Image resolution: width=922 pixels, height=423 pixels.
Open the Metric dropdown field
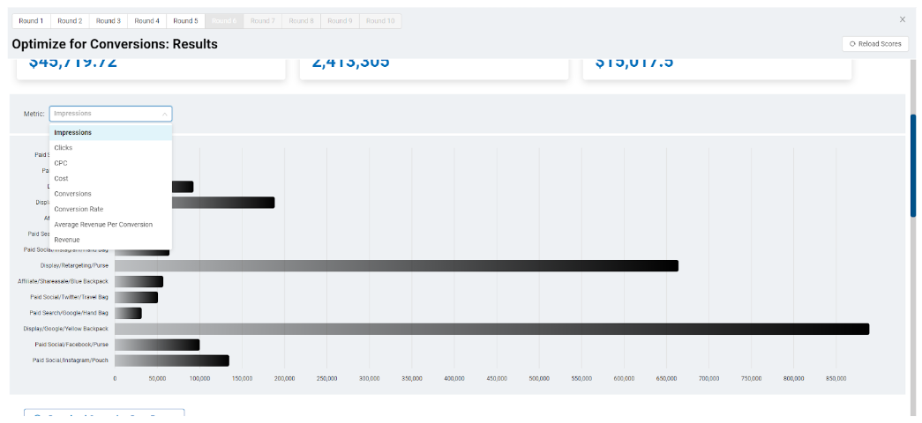(x=106, y=114)
